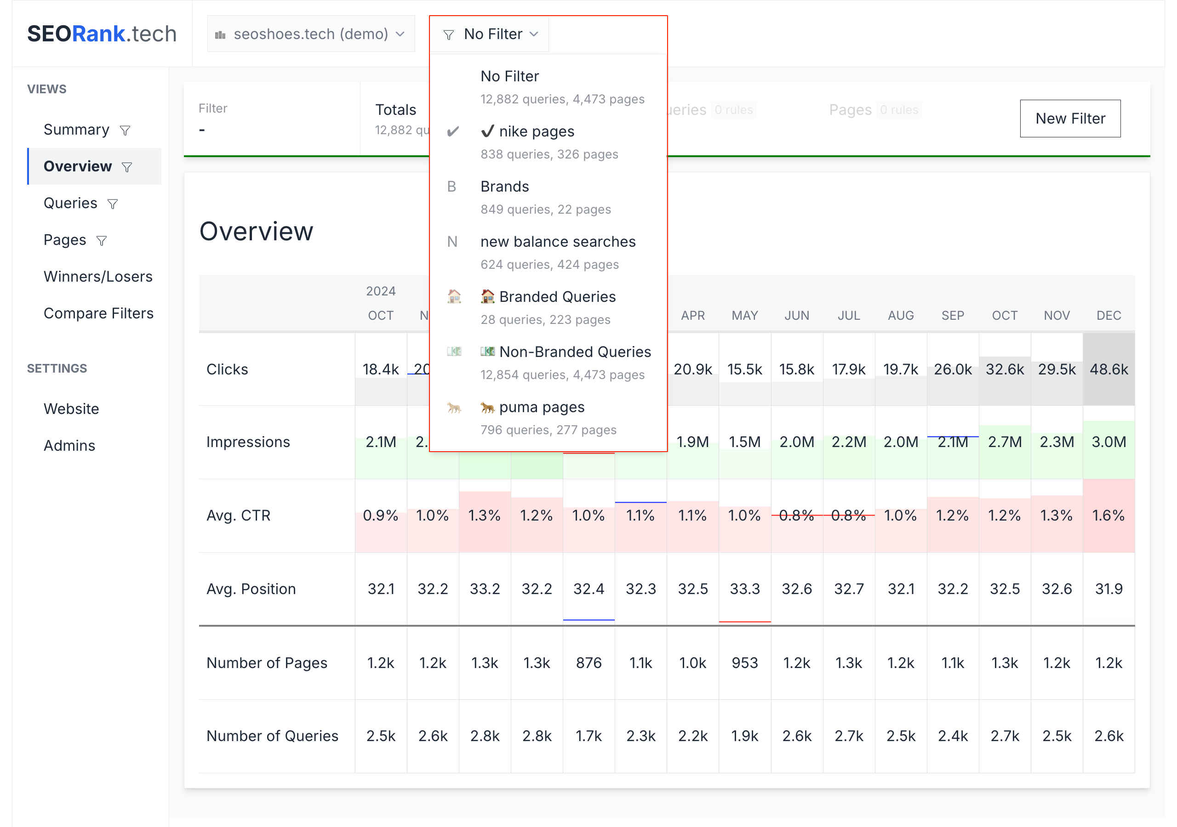Click the funnel icon next to Pages
Screen dimensions: 1177x827
pyautogui.click(x=102, y=241)
